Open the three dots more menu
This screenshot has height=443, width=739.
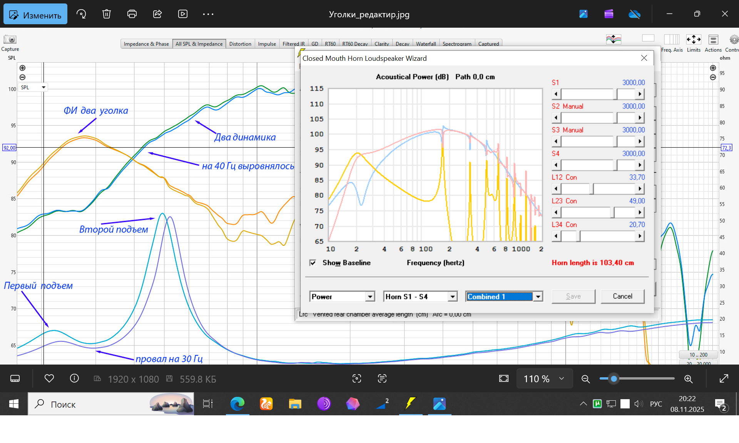tap(208, 14)
